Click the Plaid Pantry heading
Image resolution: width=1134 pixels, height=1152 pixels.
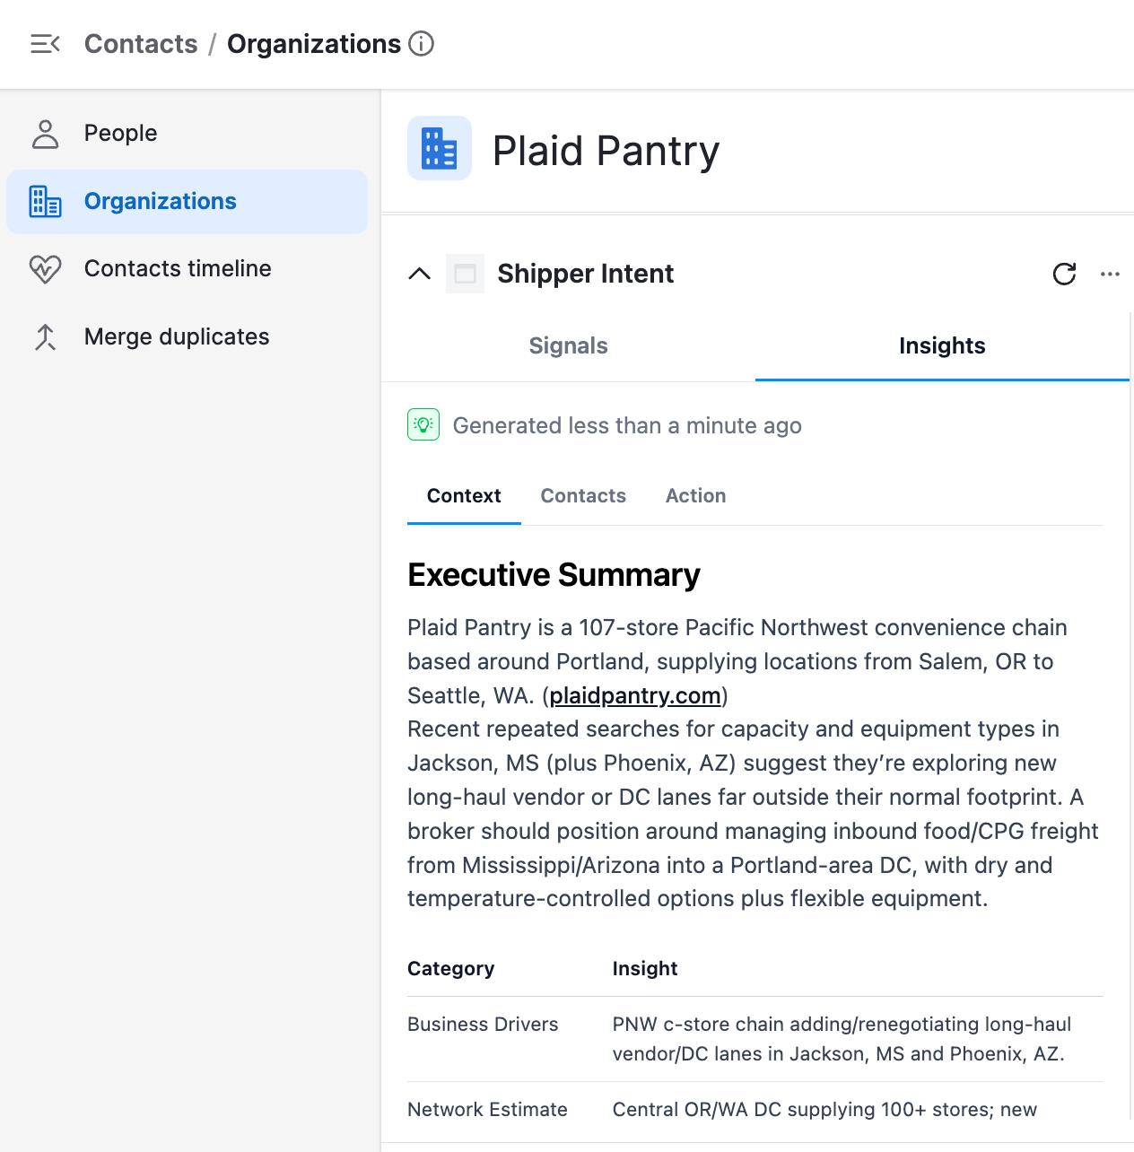[x=606, y=151]
